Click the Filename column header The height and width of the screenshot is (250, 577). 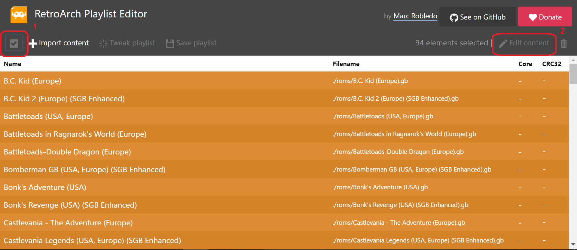tap(346, 64)
